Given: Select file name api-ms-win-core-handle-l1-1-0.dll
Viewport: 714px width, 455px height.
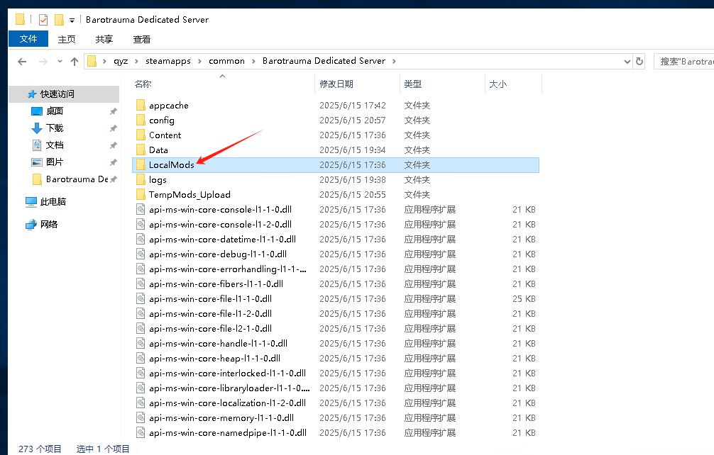Looking at the screenshot, I should coord(218,344).
